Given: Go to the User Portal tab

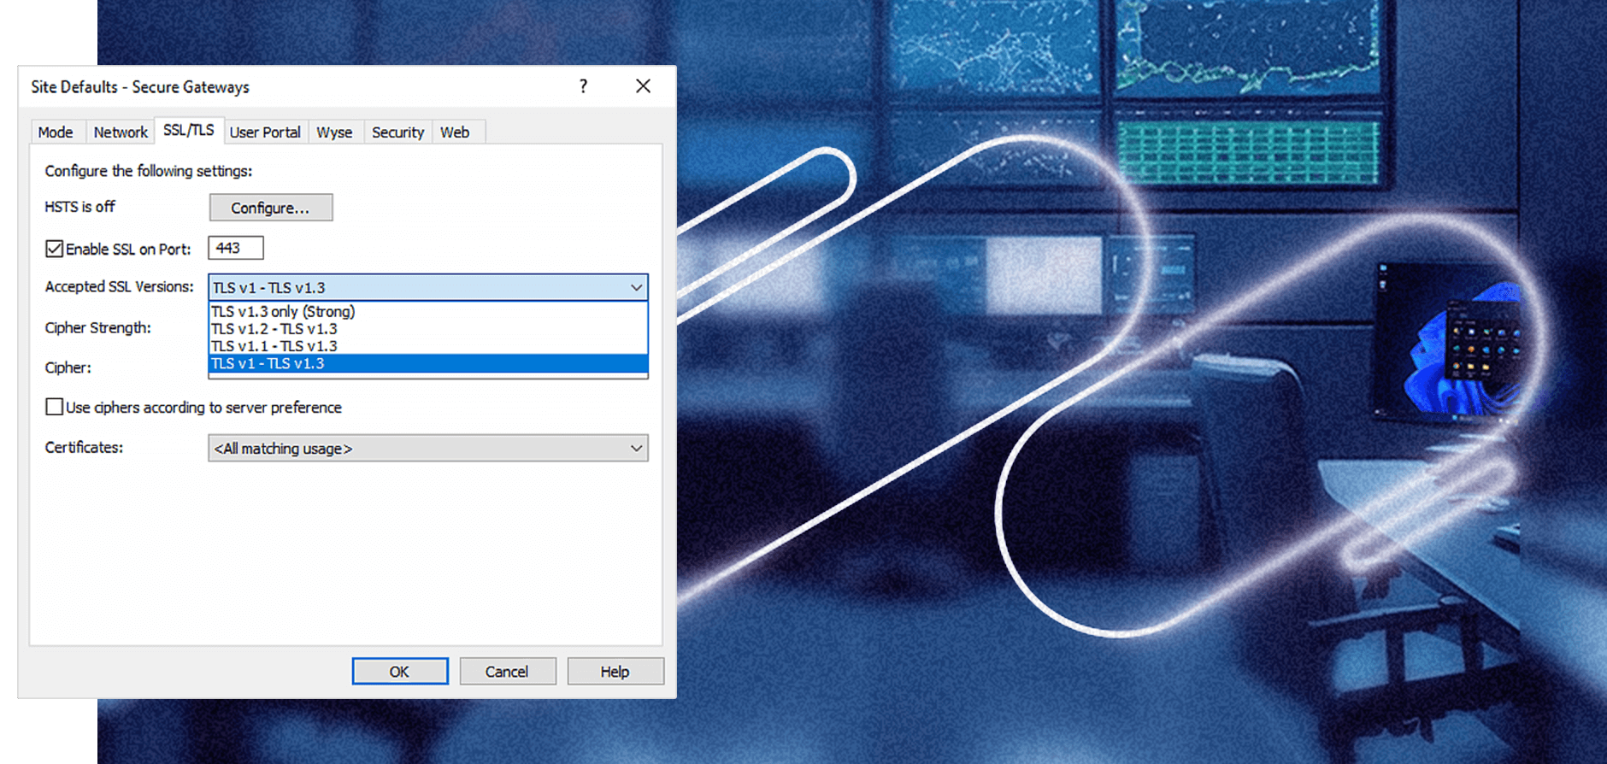Looking at the screenshot, I should click(x=265, y=132).
